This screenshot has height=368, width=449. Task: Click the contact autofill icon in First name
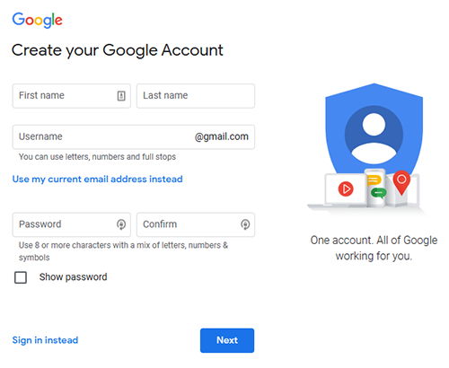coord(121,96)
